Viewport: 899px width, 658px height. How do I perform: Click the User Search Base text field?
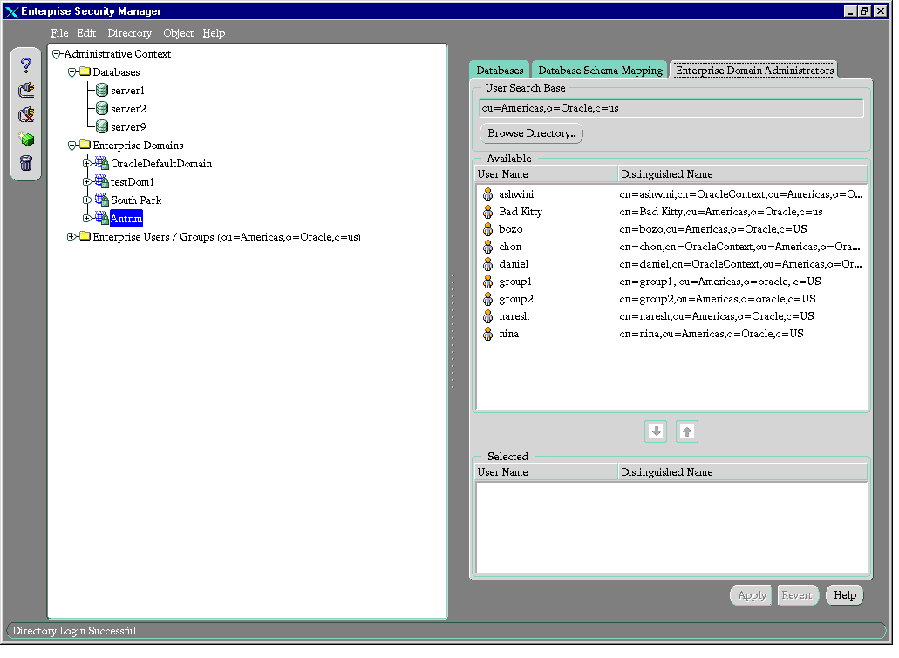[671, 109]
